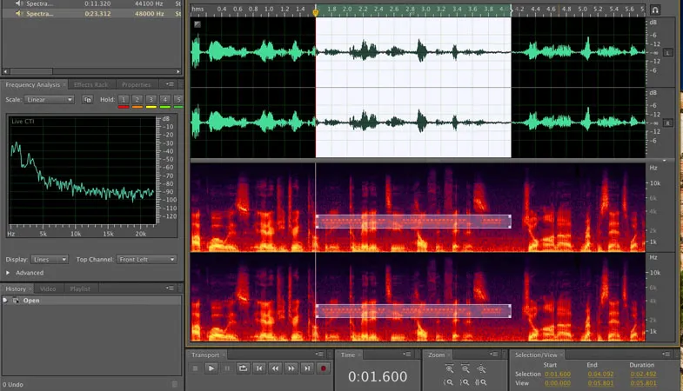Click the Fast Forward transport button
The image size is (683, 391).
291,368
